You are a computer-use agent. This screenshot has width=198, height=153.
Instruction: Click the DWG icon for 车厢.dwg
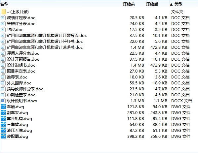(3, 107)
